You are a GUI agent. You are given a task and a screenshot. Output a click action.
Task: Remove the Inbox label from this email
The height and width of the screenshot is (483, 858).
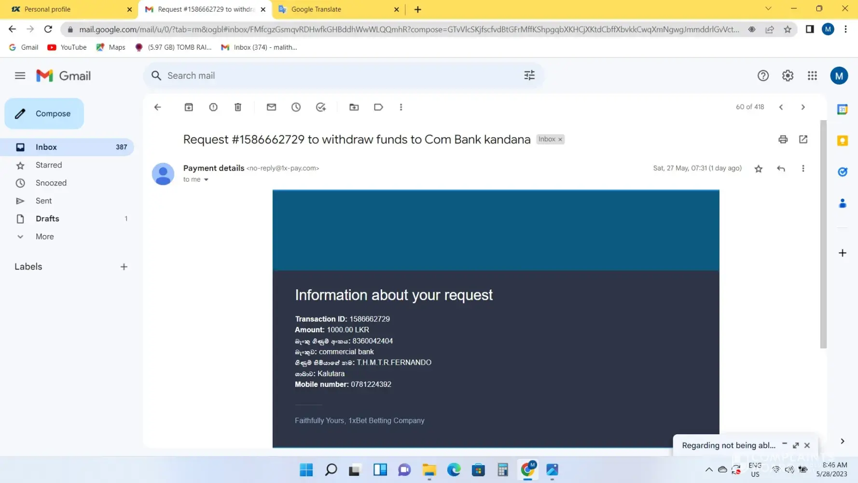560,140
